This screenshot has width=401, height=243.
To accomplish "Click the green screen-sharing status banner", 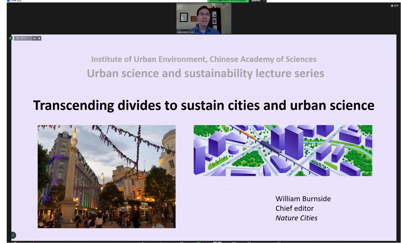I will pyautogui.click(x=228, y=1).
